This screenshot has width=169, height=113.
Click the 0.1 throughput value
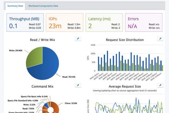coord(13,26)
